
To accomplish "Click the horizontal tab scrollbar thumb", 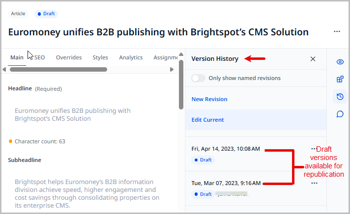I will [x=58, y=70].
